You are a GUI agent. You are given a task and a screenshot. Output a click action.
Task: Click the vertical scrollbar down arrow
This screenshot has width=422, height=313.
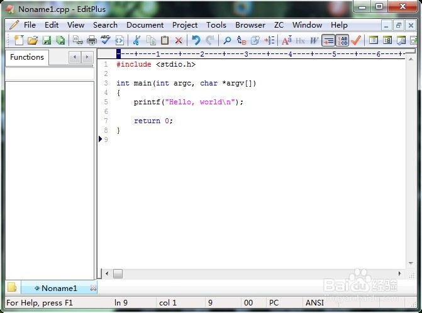pos(411,263)
